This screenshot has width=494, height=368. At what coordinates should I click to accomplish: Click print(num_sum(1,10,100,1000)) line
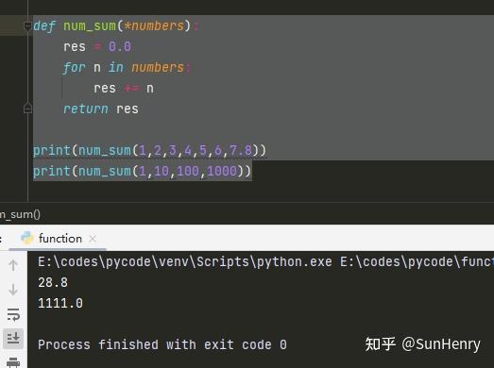point(142,171)
